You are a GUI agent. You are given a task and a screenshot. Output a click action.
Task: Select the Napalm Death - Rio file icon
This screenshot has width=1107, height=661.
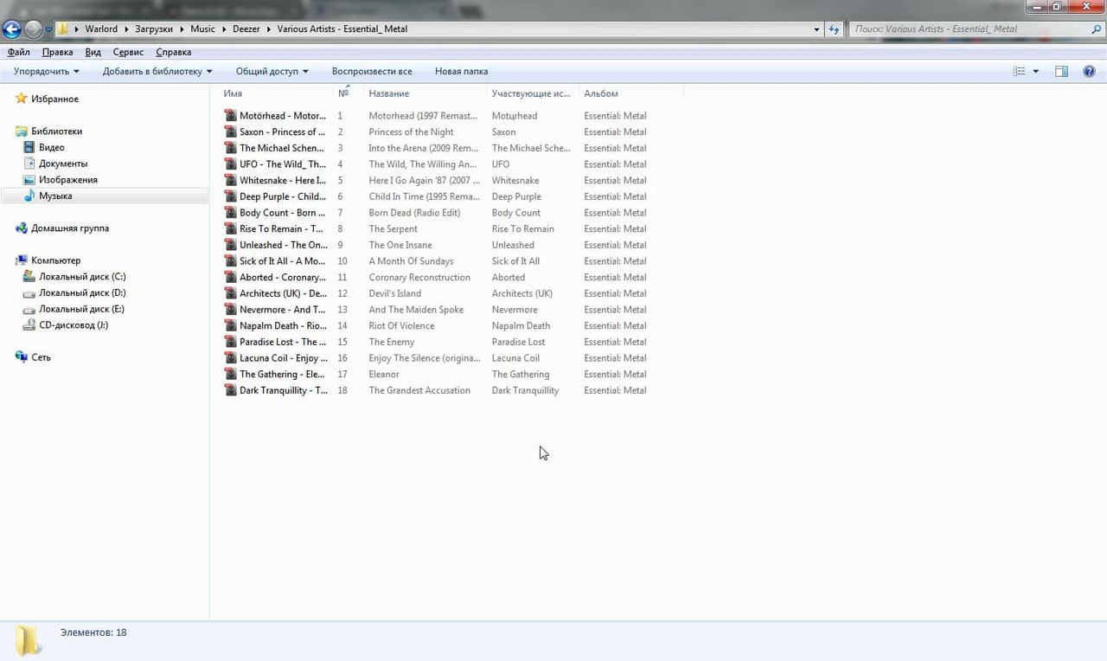(230, 326)
